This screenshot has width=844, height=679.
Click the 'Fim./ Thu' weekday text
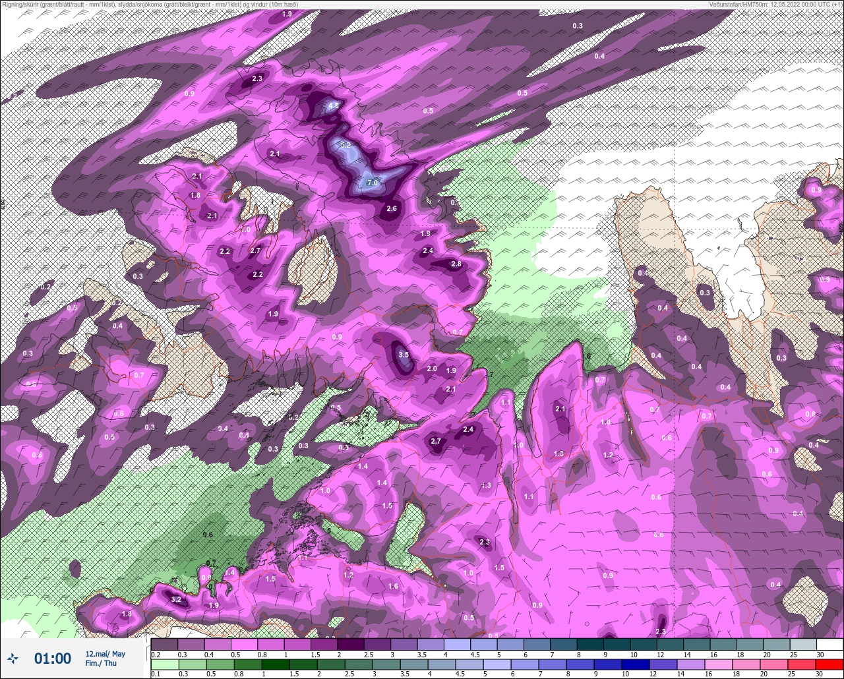coord(101,663)
